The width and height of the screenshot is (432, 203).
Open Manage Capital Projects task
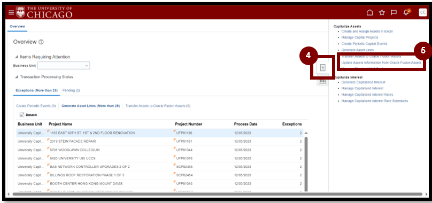(x=360, y=37)
